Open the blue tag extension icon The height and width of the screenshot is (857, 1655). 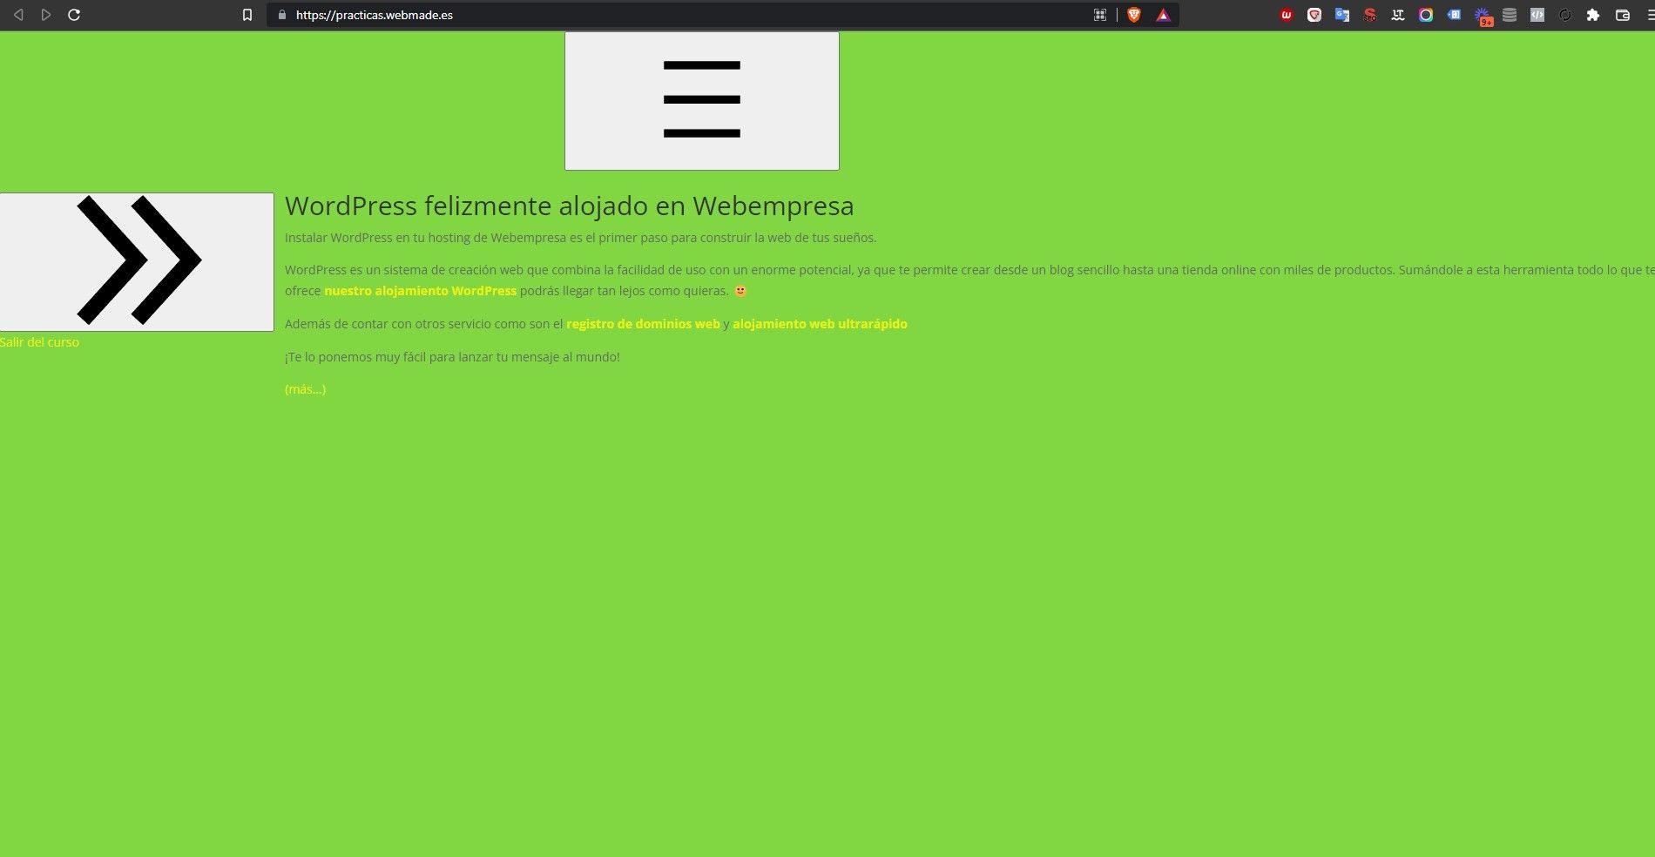pyautogui.click(x=1454, y=15)
